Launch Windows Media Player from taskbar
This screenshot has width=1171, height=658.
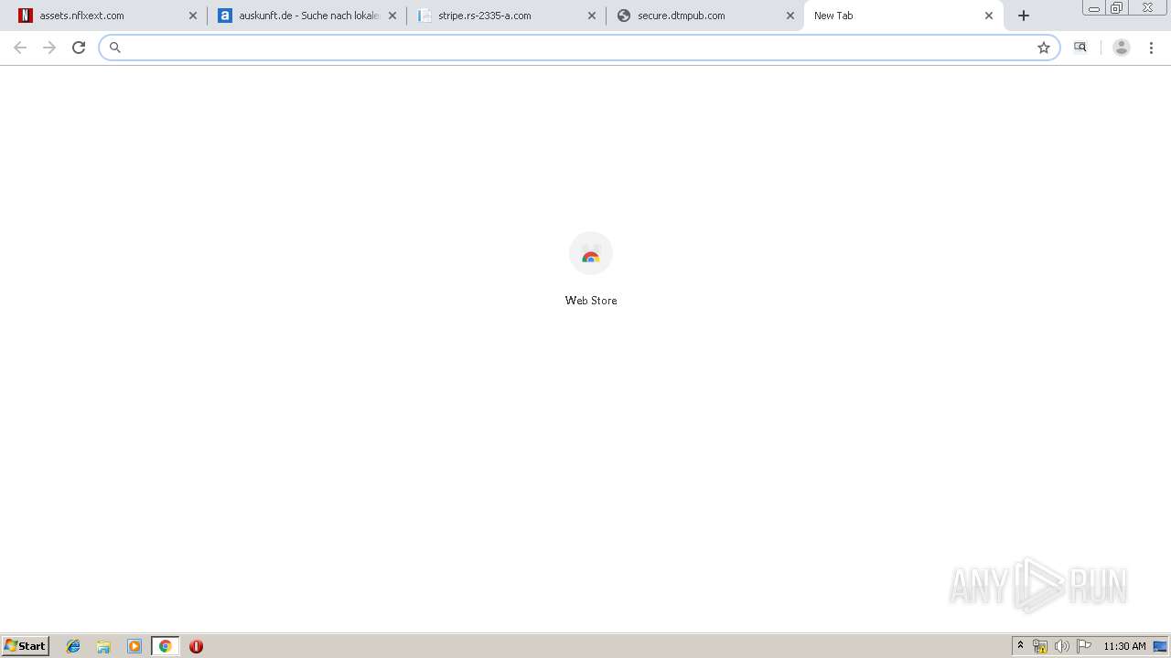tap(134, 646)
